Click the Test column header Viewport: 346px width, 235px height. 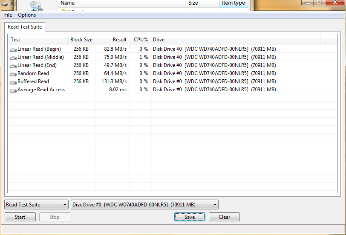coord(37,40)
